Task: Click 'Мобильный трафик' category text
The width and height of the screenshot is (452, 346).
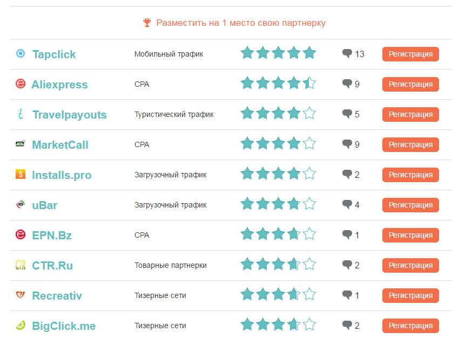Action: pyautogui.click(x=169, y=54)
